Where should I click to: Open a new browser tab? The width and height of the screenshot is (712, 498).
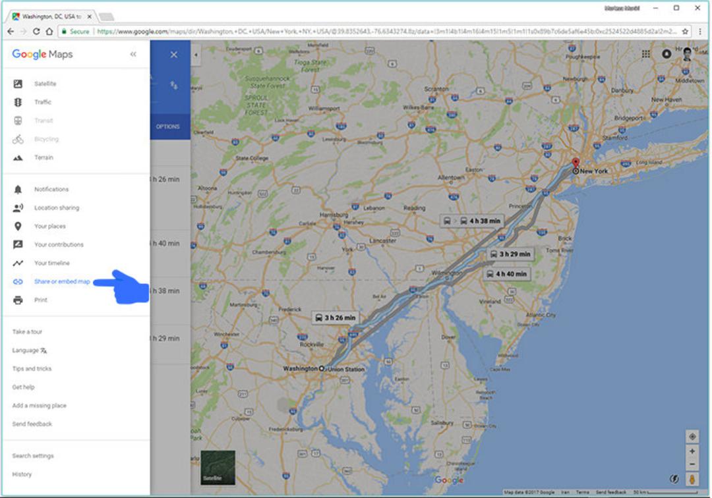click(106, 16)
